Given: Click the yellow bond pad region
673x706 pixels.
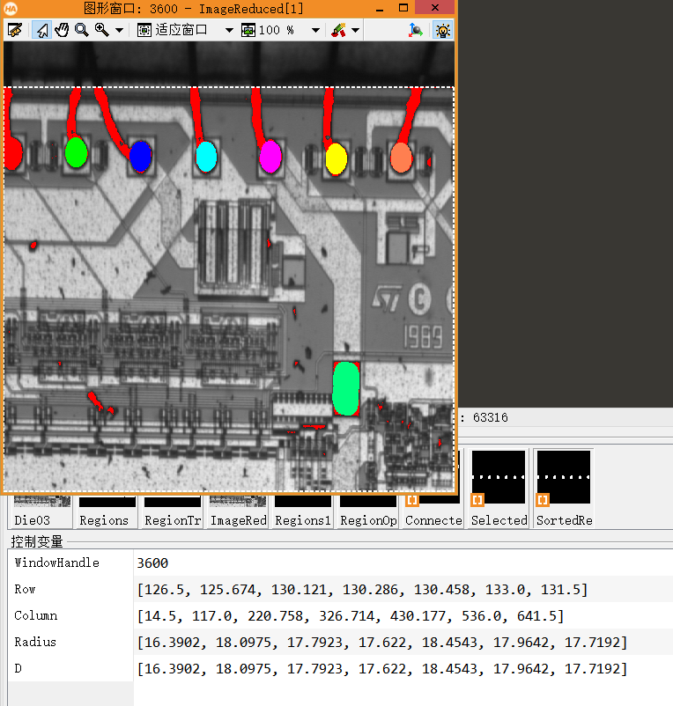Looking at the screenshot, I should (336, 158).
